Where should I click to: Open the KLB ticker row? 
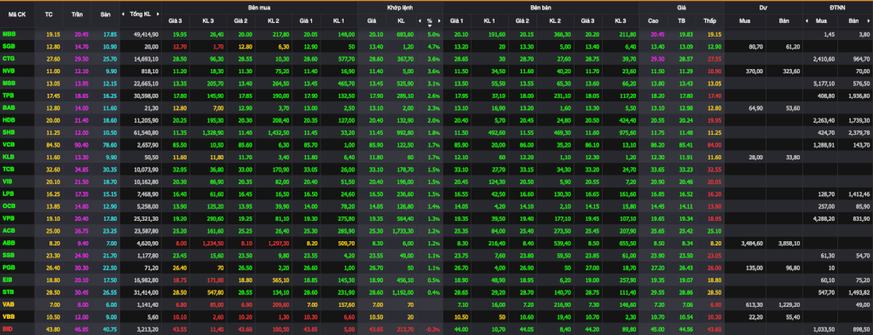pyautogui.click(x=436, y=157)
